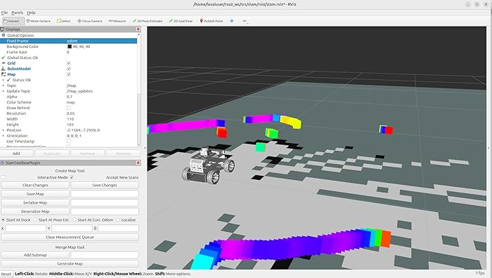The height and width of the screenshot is (278, 492).
Task: Open the Panels menu
Action: pos(17,13)
